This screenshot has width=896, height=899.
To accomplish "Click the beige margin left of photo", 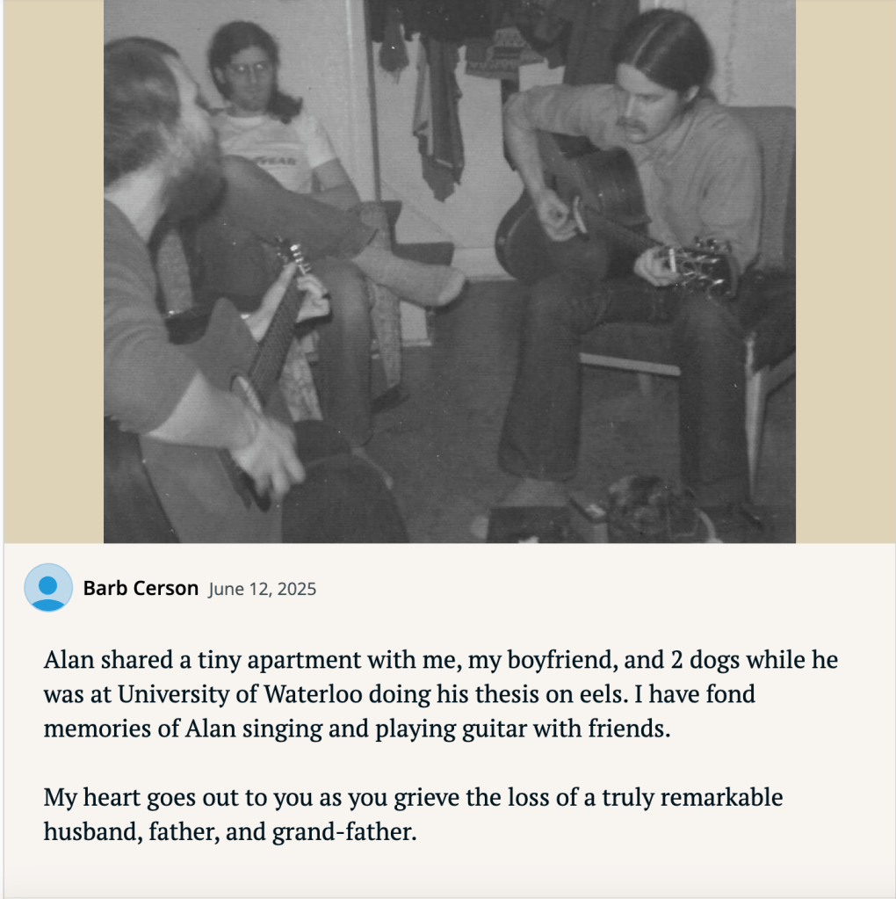I will [53, 264].
